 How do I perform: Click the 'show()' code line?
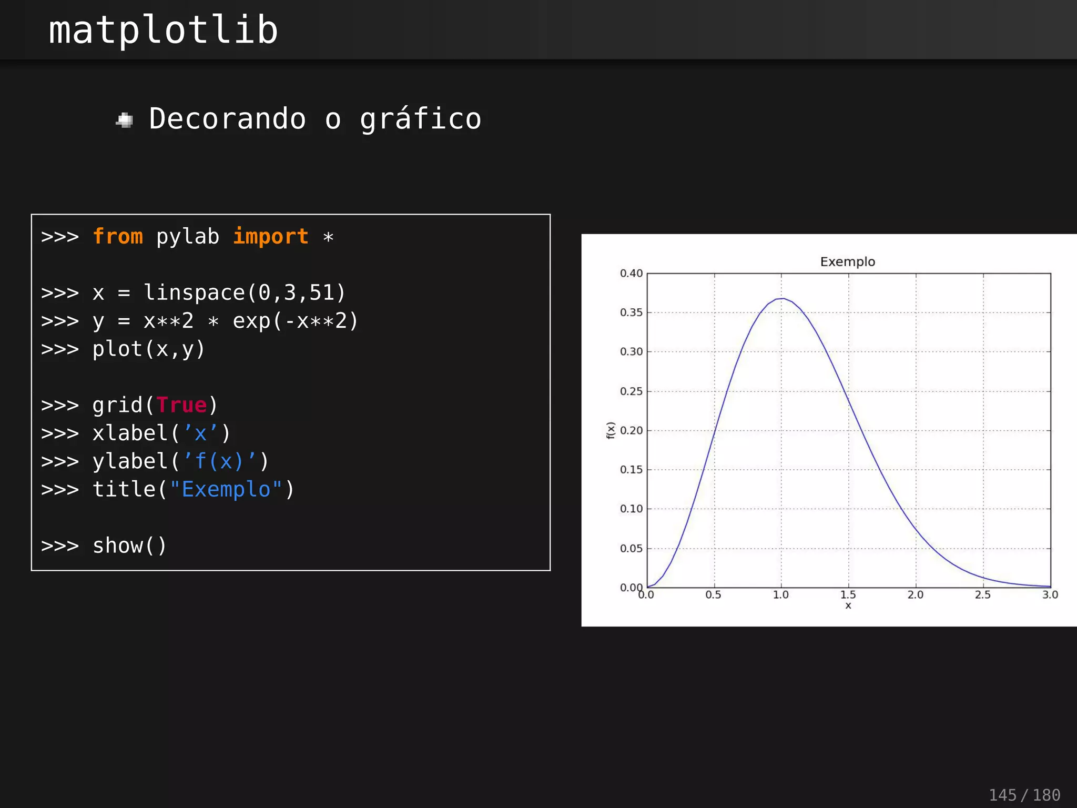click(x=104, y=546)
